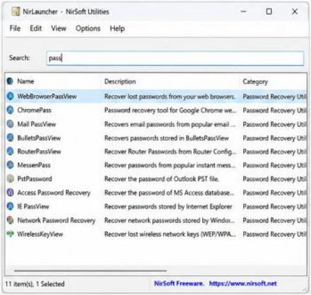The width and height of the screenshot is (311, 295).
Task: Click the PstPassword row icon
Action: point(10,179)
